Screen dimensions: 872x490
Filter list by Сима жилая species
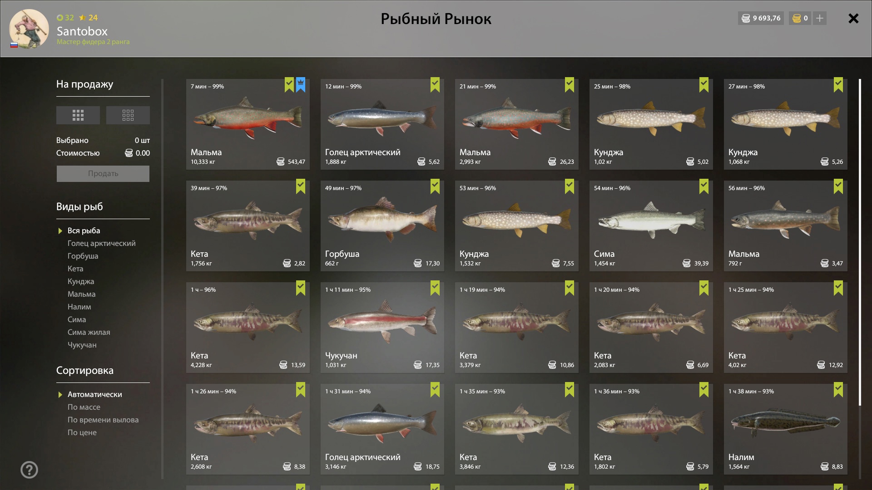click(x=89, y=332)
